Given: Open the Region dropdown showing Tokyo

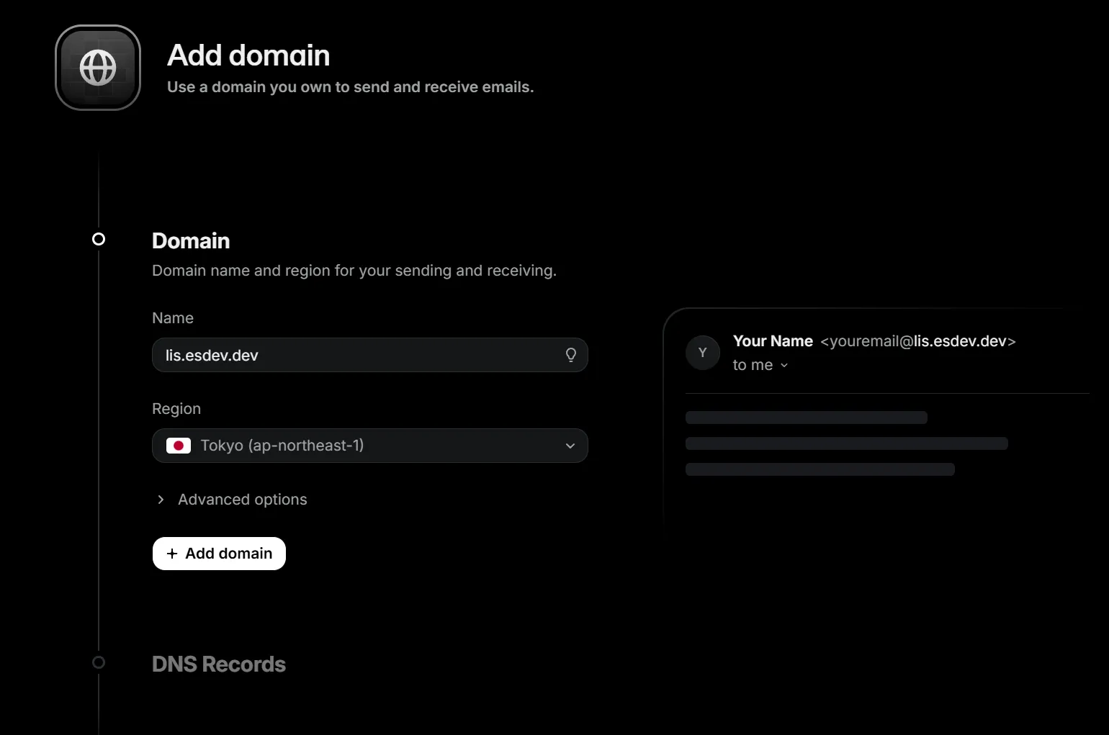Looking at the screenshot, I should (x=370, y=446).
